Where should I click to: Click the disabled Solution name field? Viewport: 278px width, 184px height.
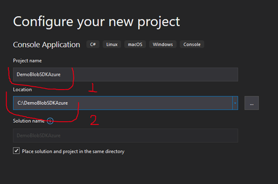(x=126, y=136)
